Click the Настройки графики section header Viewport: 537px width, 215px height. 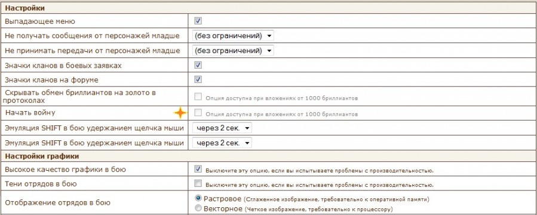pos(42,156)
